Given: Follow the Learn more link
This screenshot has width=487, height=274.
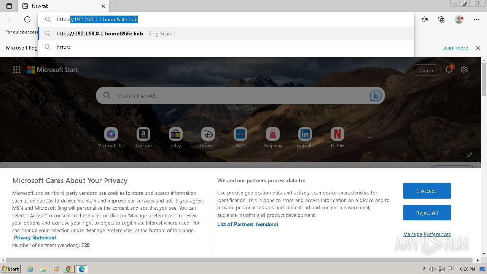Looking at the screenshot, I should point(455,48).
